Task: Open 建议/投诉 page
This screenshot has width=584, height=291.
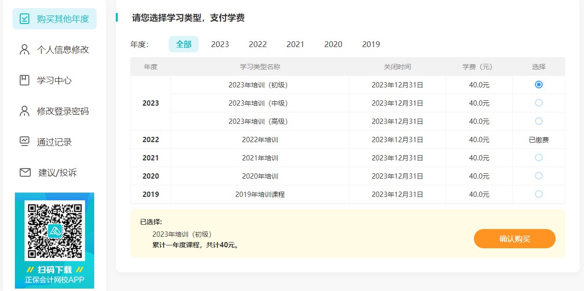Action: [x=54, y=172]
